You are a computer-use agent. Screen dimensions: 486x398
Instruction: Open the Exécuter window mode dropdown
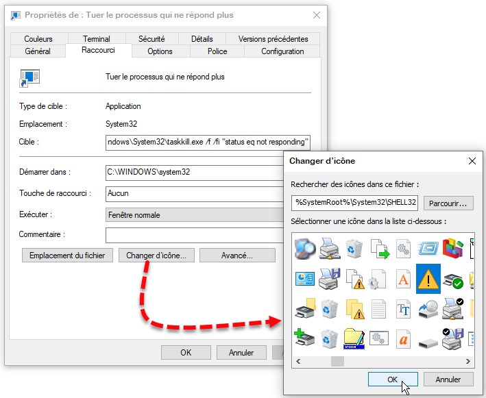(208, 214)
